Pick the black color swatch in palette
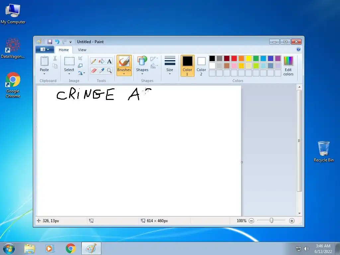 (212, 58)
